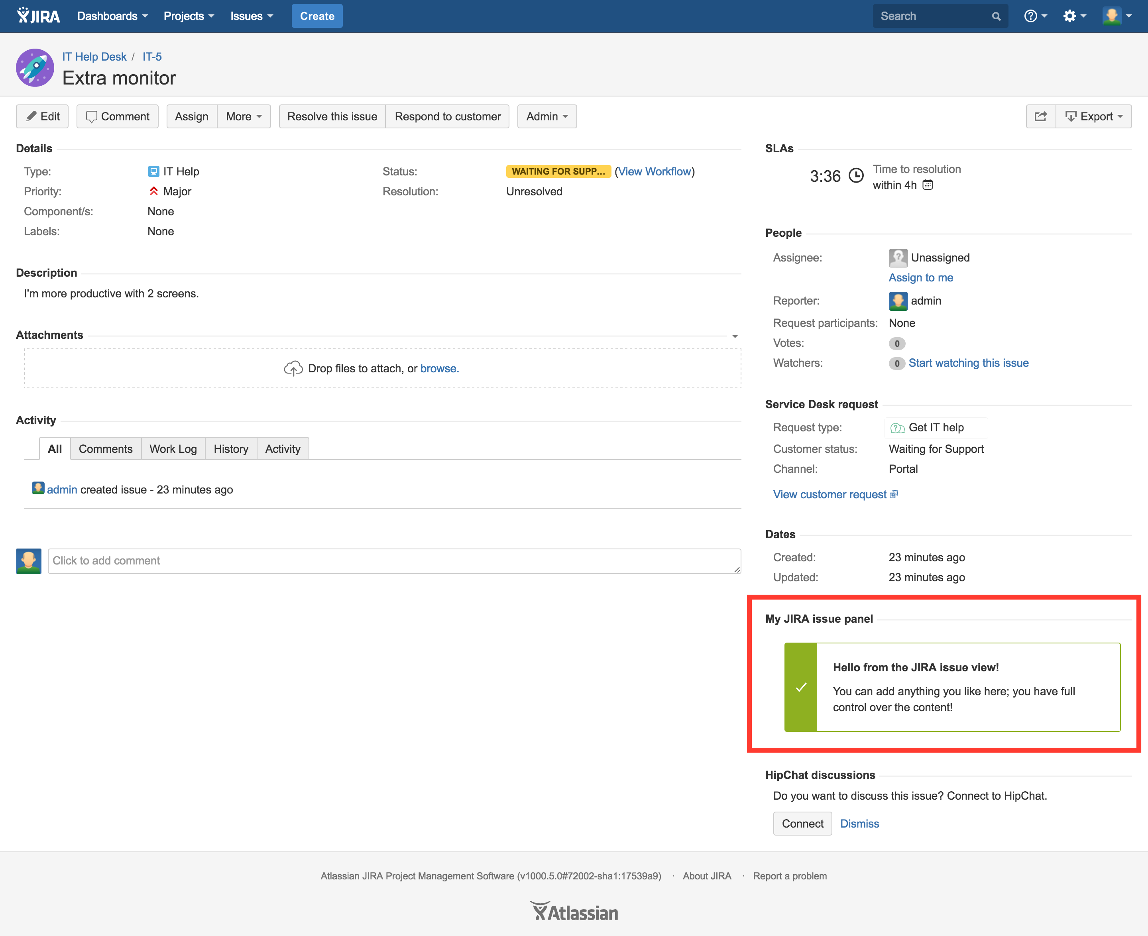
Task: Click the green checkmark in issue panel
Action: coord(801,687)
